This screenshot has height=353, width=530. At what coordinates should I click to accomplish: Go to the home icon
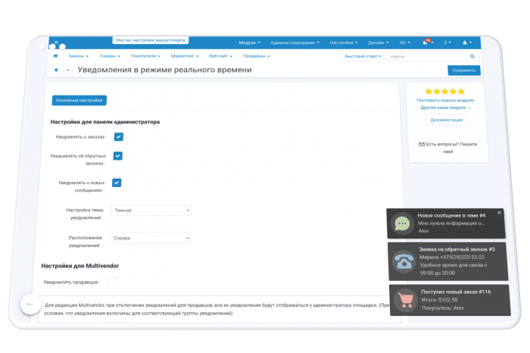[x=55, y=56]
